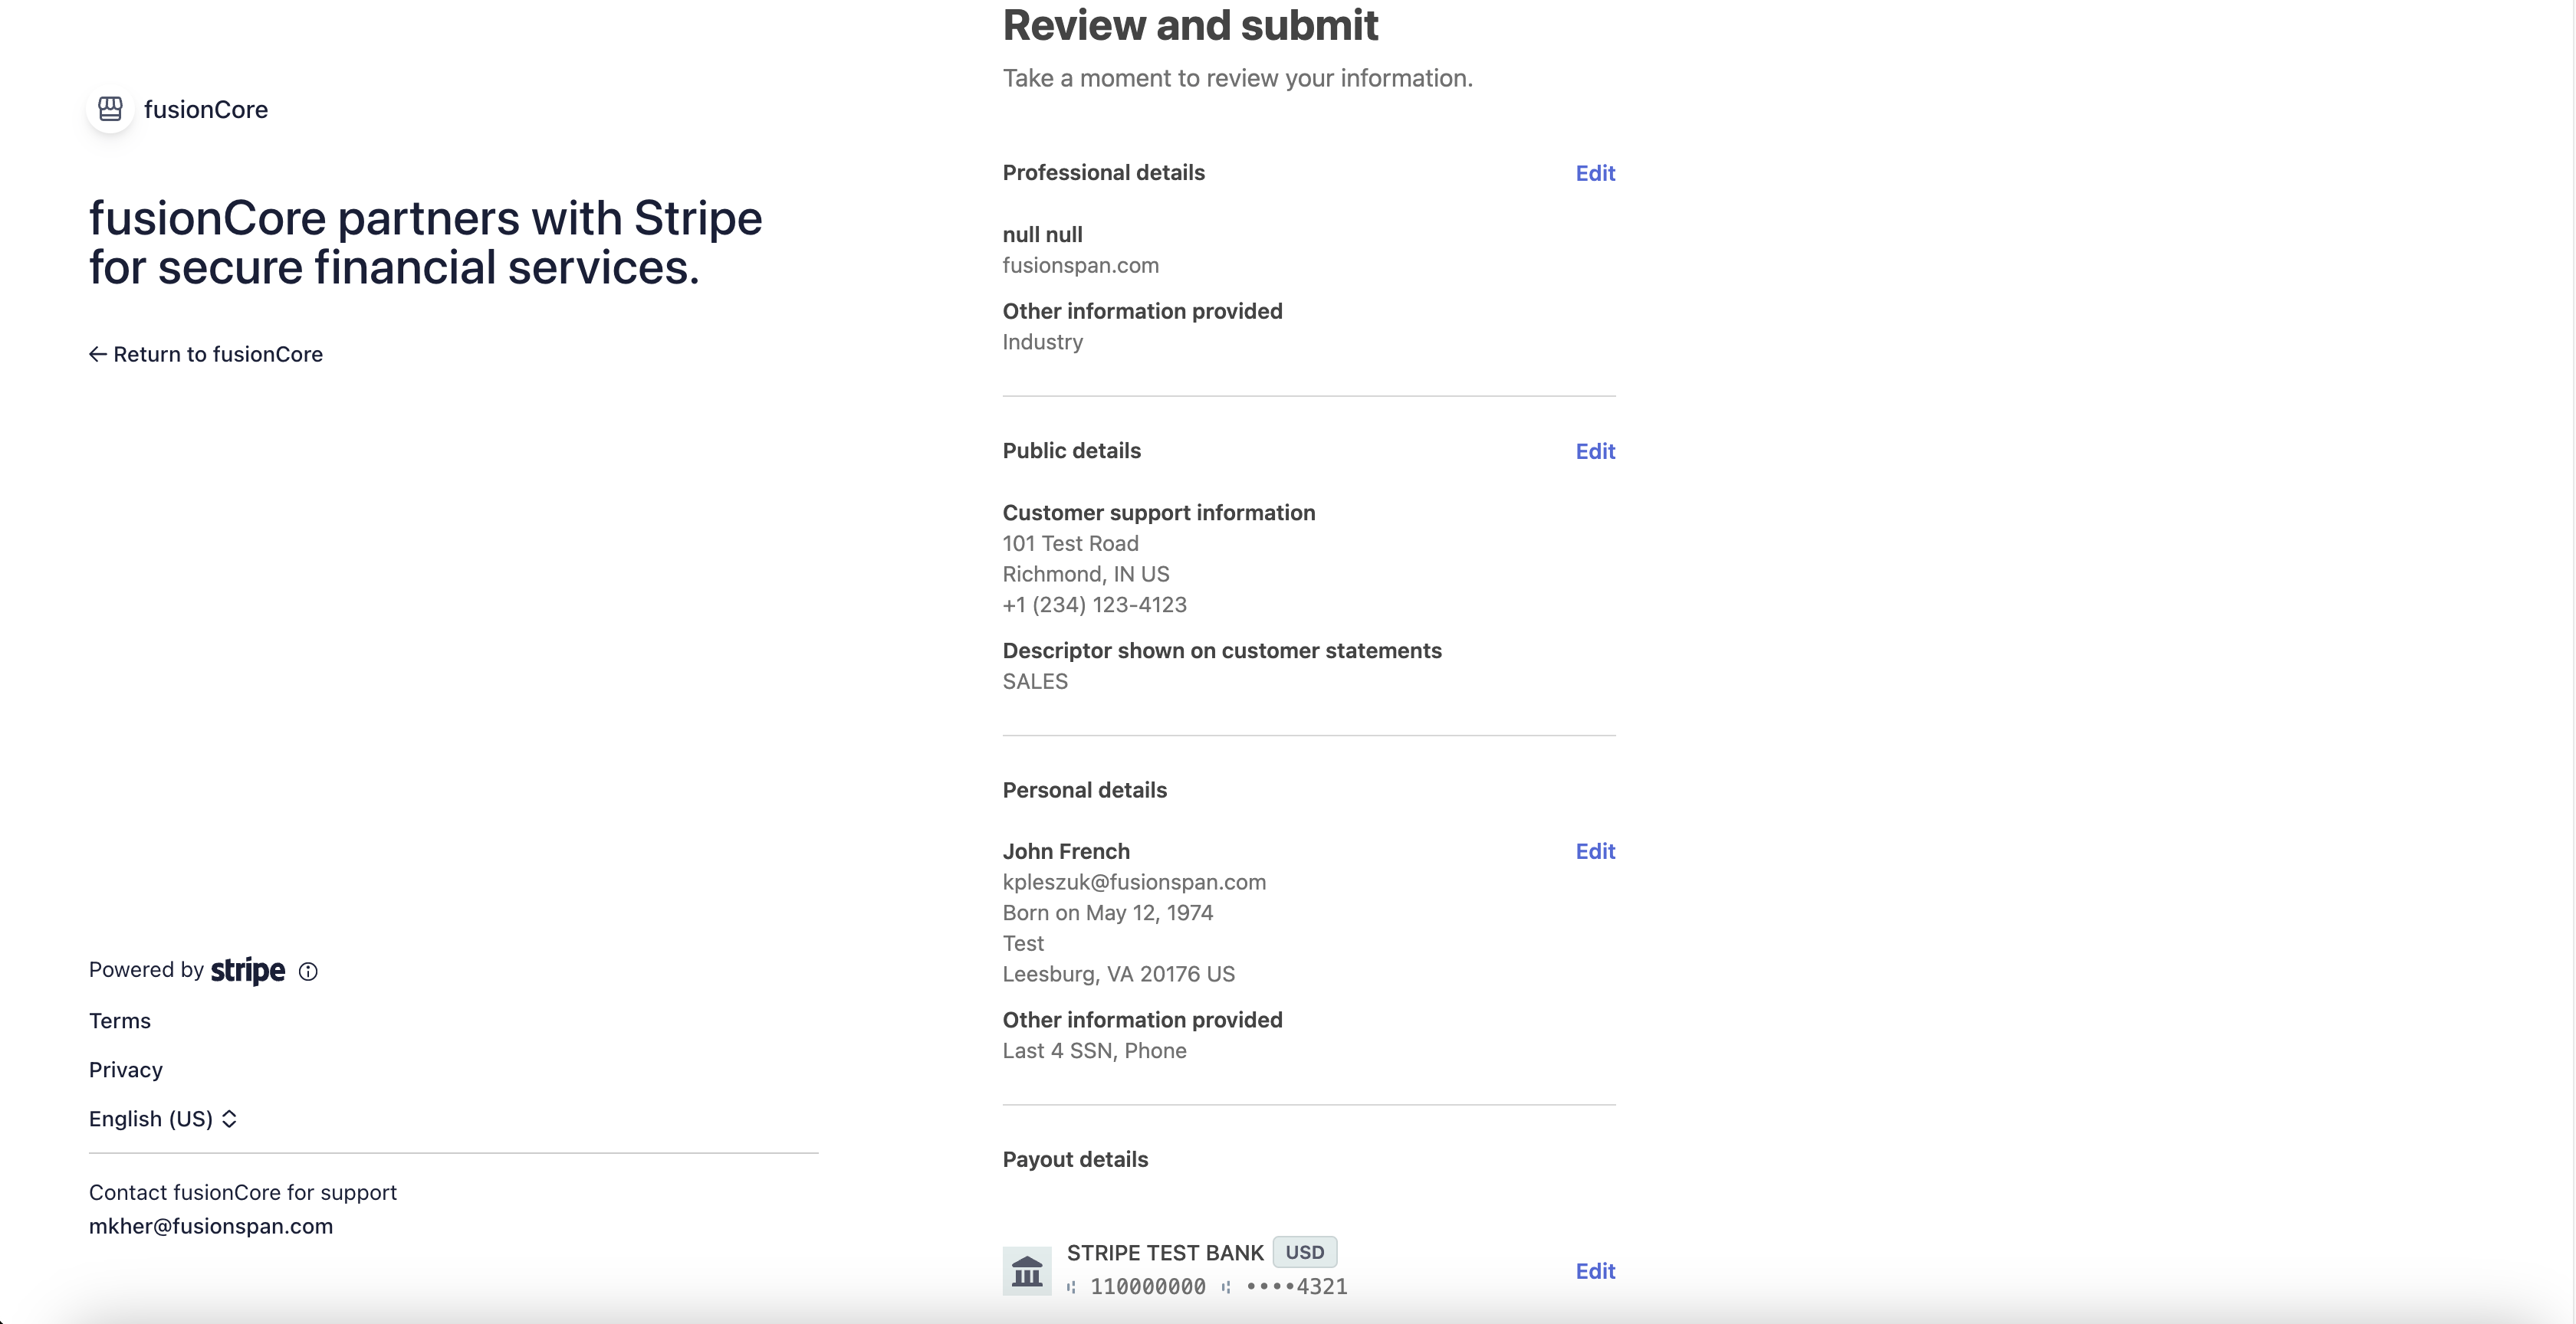Click 'Powered by' text
The image size is (2576, 1324).
pyautogui.click(x=146, y=969)
